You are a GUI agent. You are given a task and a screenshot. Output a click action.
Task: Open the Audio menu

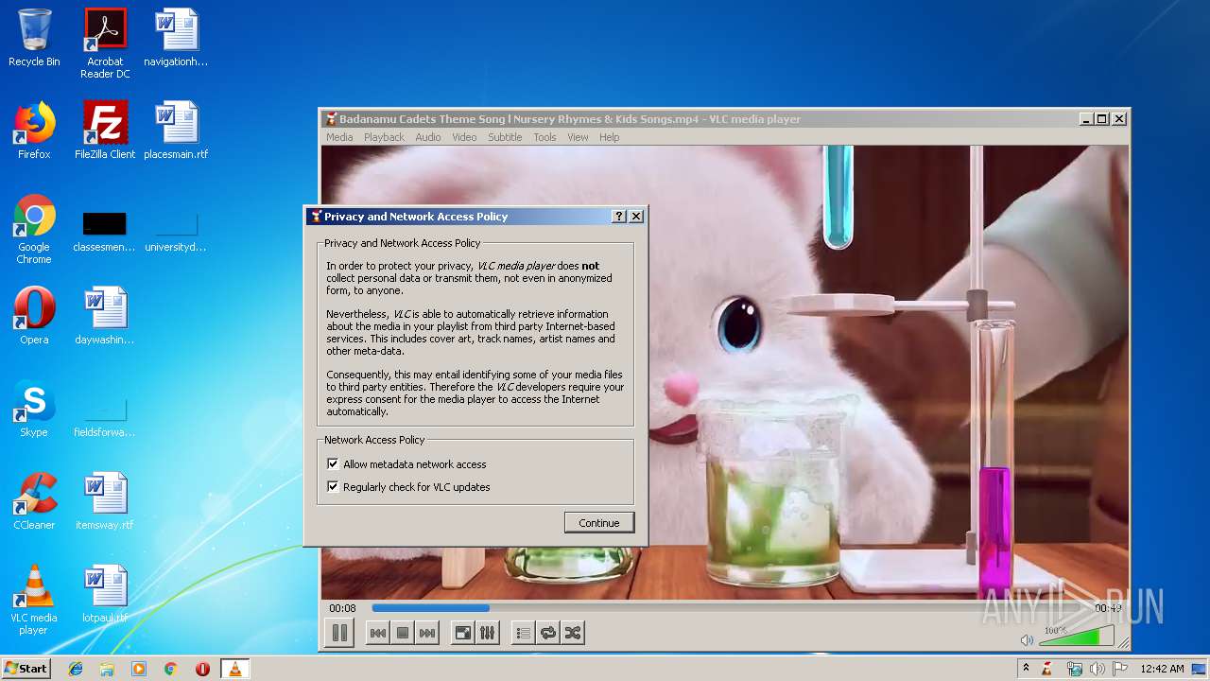pyautogui.click(x=428, y=137)
